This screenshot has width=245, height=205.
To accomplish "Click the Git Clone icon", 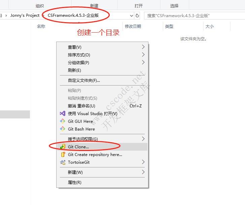I will point(62,147).
